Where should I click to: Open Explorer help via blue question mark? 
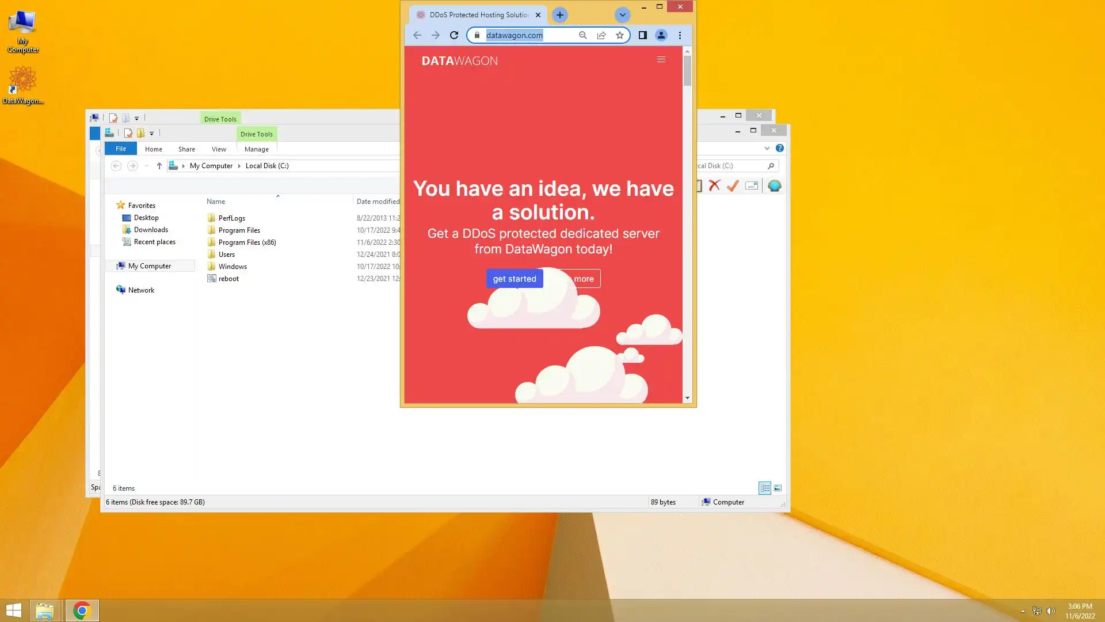coord(780,148)
